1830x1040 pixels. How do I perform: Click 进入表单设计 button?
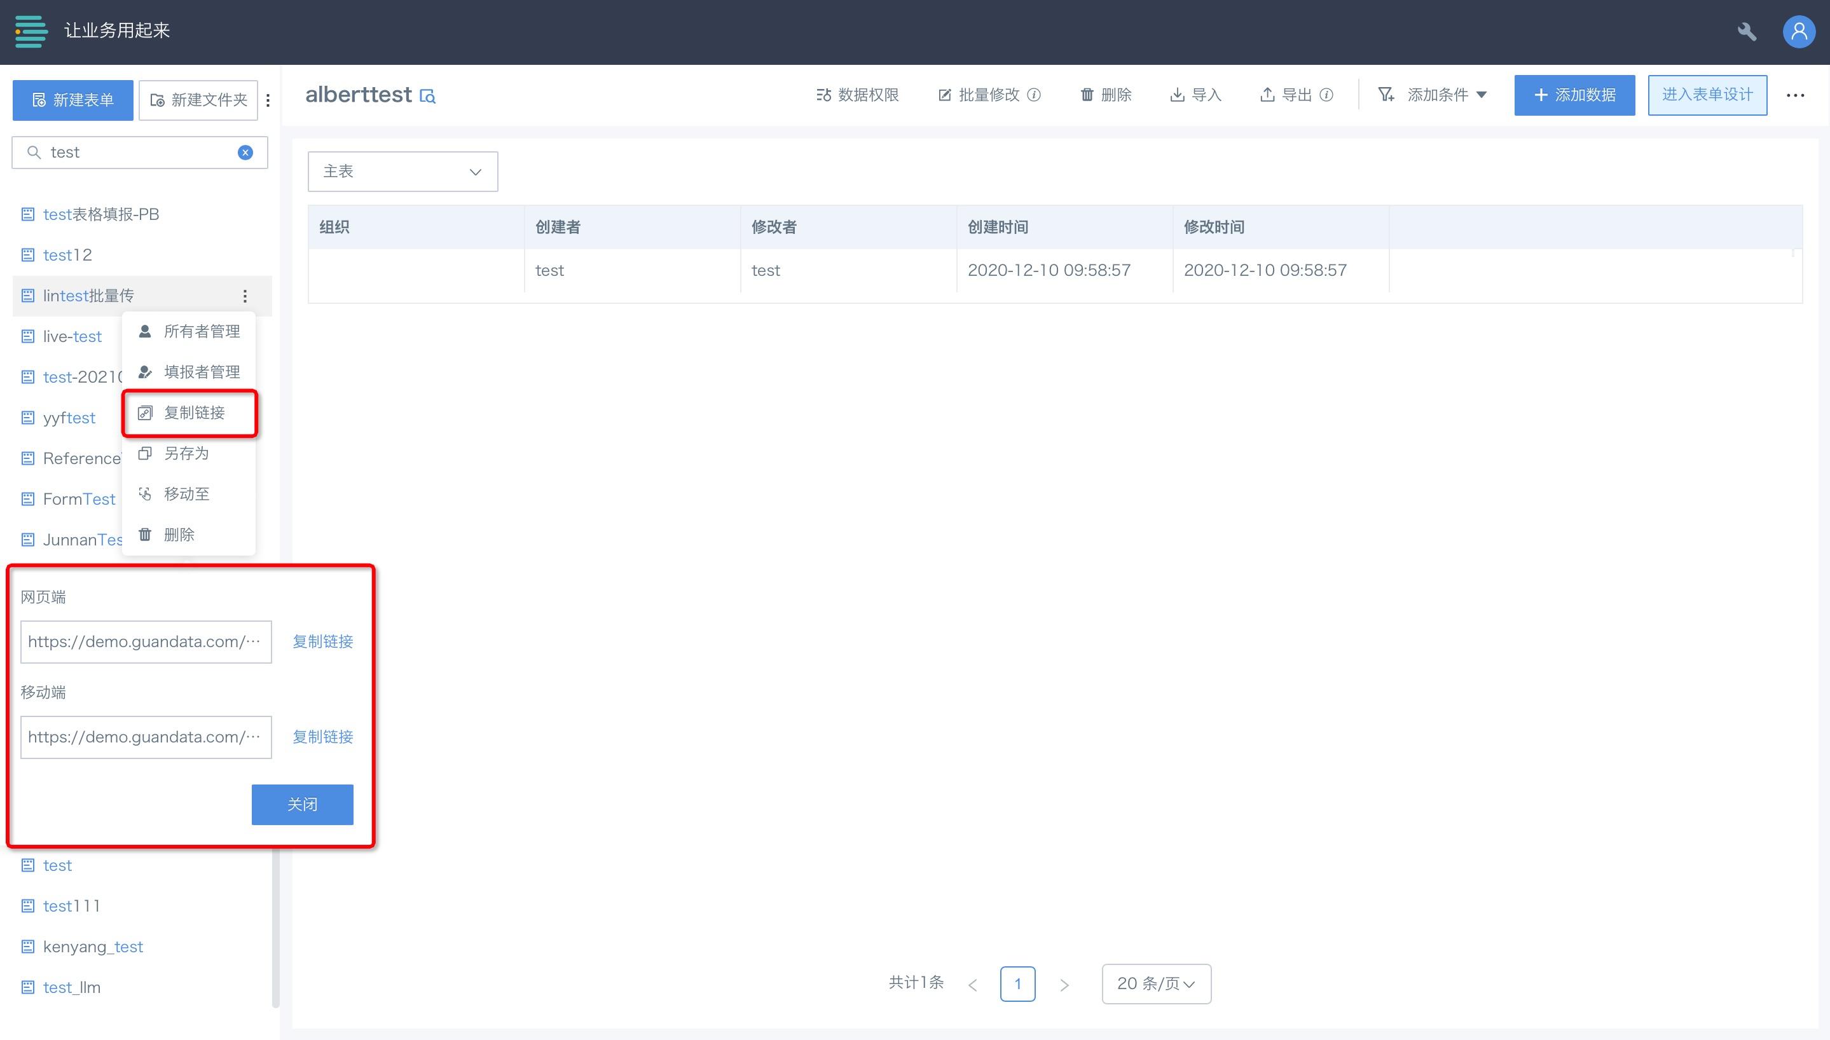[1707, 95]
